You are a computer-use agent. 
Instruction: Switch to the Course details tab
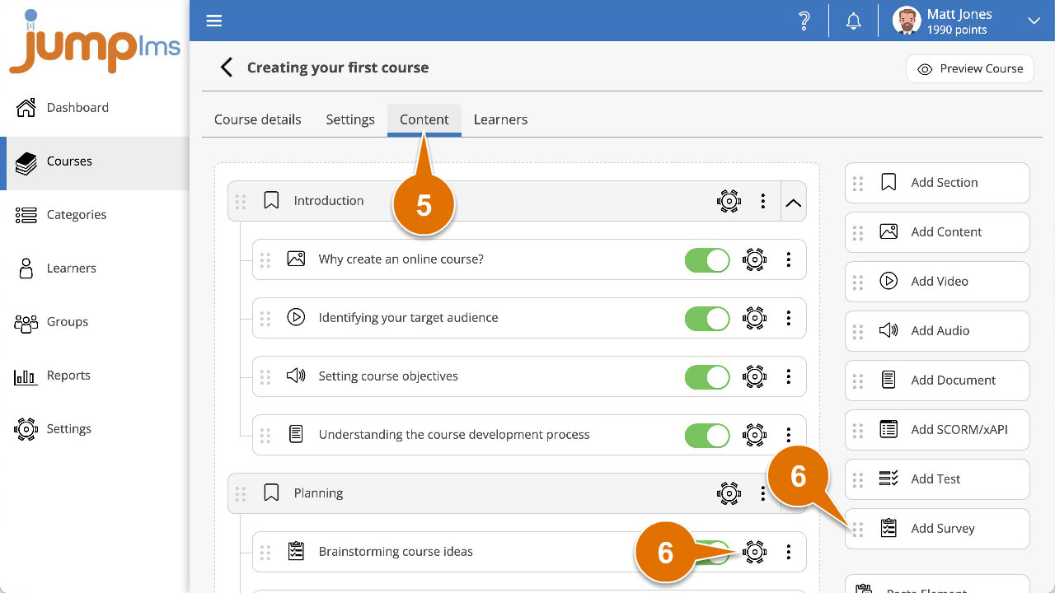pyautogui.click(x=258, y=119)
